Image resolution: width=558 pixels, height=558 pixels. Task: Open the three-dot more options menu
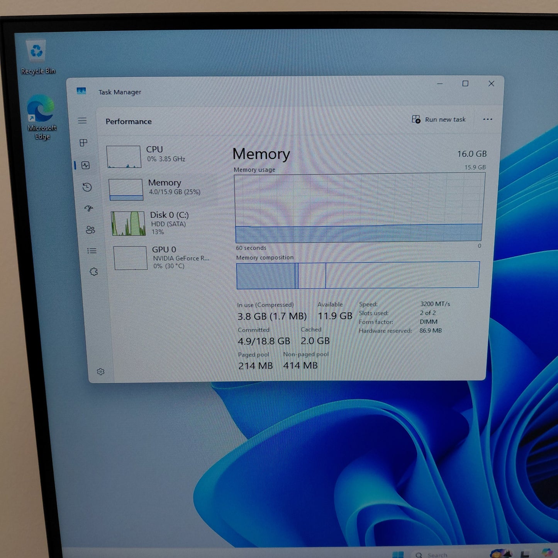pos(487,119)
